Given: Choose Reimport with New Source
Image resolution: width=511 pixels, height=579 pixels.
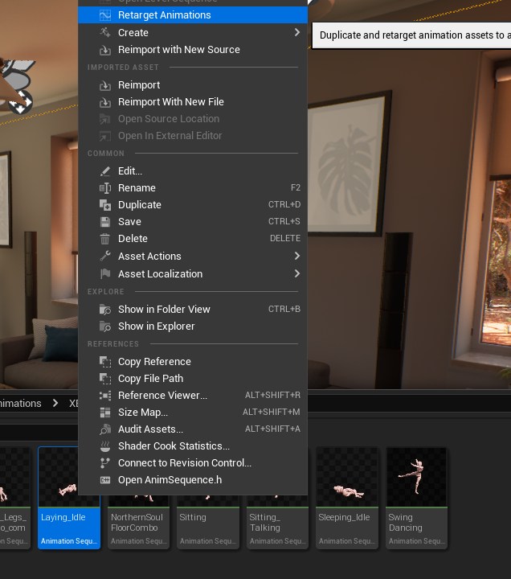Looking at the screenshot, I should pyautogui.click(x=193, y=50).
